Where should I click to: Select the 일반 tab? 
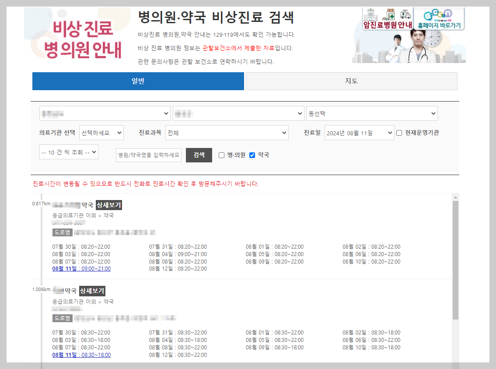[138, 81]
